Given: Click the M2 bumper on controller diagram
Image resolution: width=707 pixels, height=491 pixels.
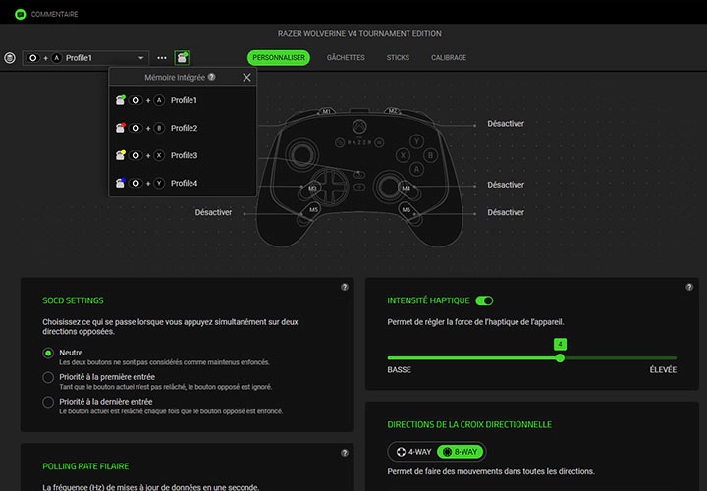Looking at the screenshot, I should click(392, 111).
